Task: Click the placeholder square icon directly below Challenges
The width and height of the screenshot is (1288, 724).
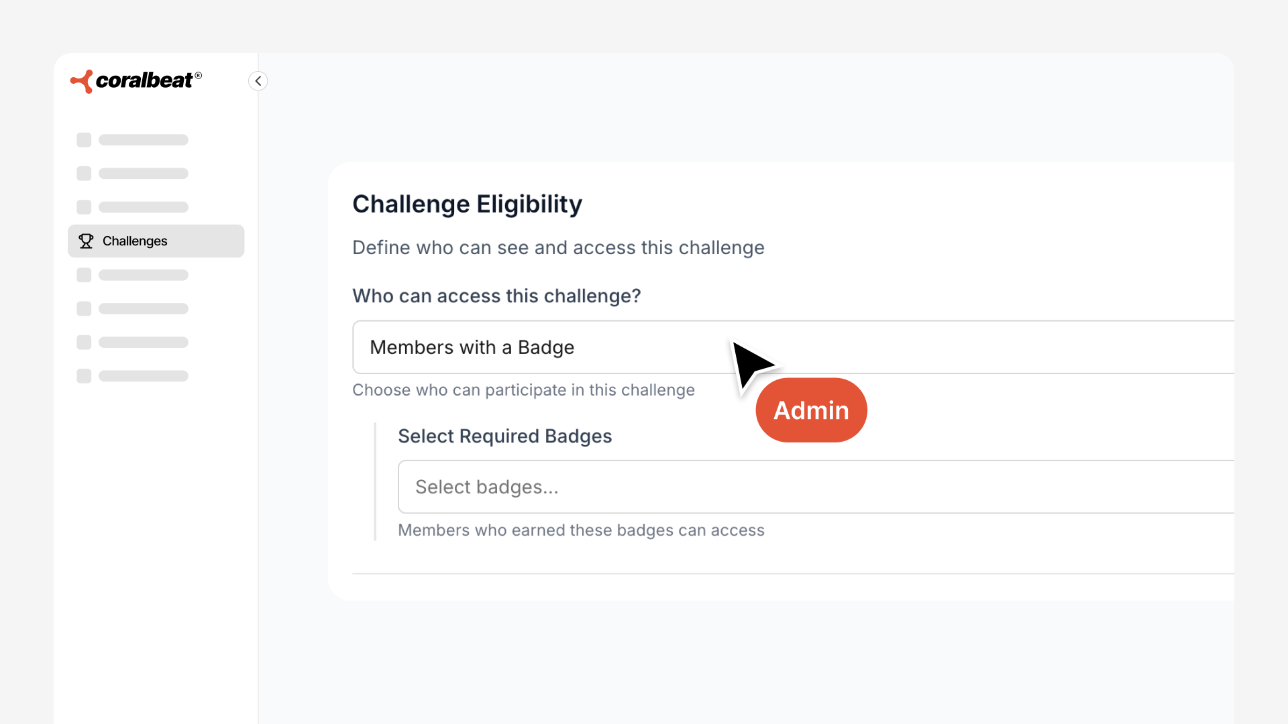Action: coord(84,275)
